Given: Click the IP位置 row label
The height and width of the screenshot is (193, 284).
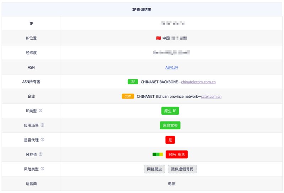Looking at the screenshot, I should coord(31,38).
